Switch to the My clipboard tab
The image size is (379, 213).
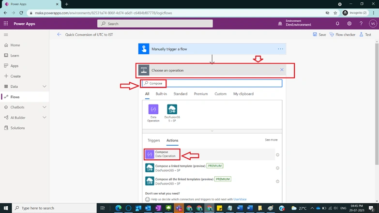(243, 94)
